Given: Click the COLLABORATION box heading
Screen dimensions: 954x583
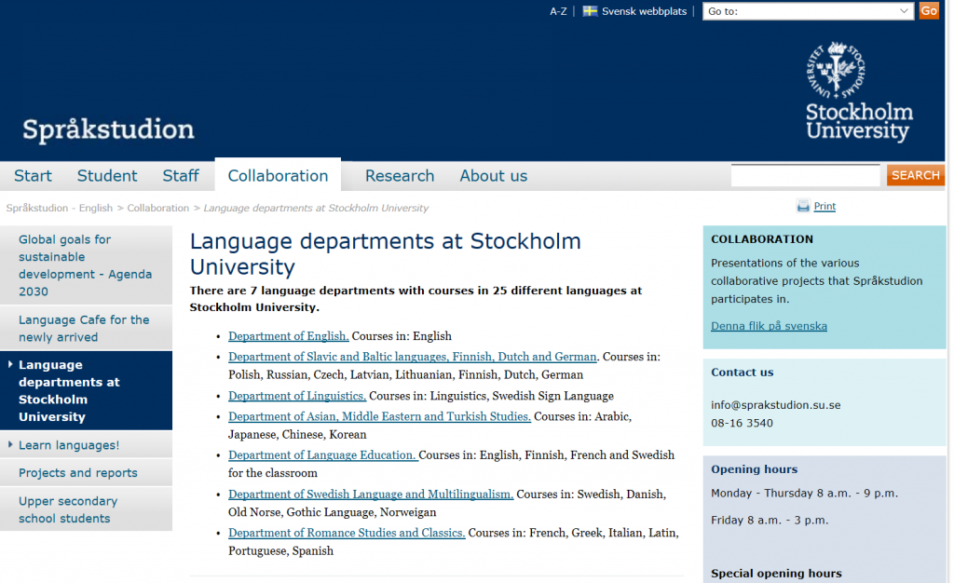Looking at the screenshot, I should point(762,239).
